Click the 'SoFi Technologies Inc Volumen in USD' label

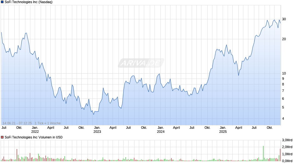[x=33, y=137]
